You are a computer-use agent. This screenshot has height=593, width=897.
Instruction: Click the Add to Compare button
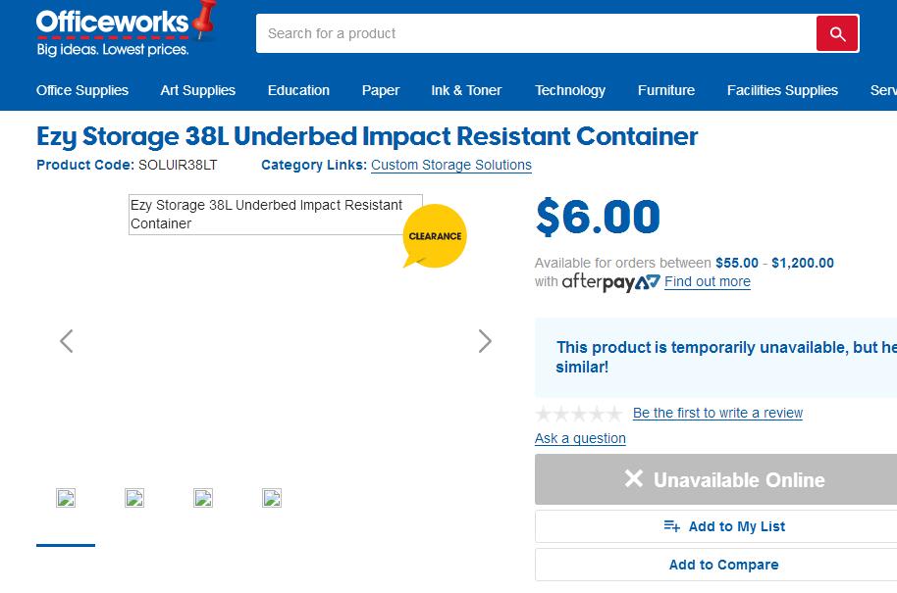[x=724, y=565]
